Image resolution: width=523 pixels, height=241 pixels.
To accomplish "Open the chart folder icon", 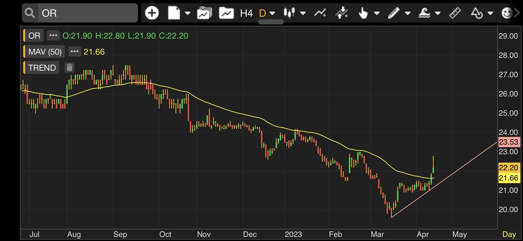I will pos(226,13).
